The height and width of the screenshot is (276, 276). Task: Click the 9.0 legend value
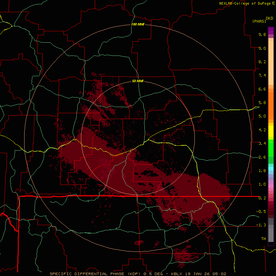[x=262, y=48]
